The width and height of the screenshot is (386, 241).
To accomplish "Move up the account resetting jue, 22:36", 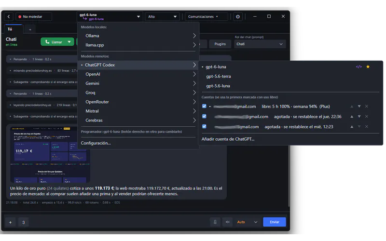I will click(x=352, y=116).
